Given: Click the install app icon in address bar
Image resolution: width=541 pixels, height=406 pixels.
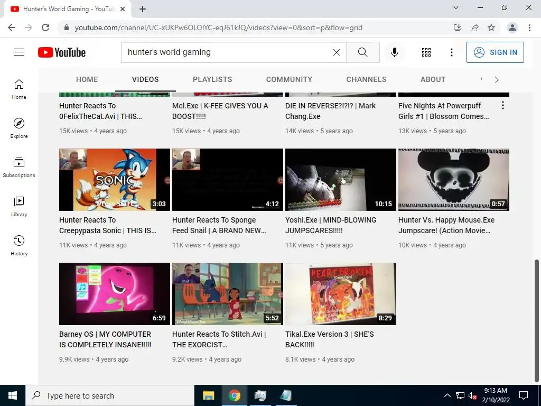Looking at the screenshot, I should [x=458, y=27].
